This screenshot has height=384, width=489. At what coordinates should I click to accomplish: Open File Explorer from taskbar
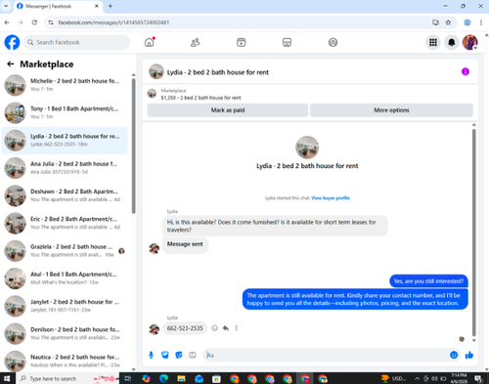[x=181, y=378]
